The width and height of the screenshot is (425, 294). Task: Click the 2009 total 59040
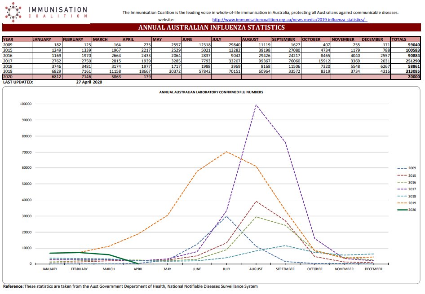(x=406, y=45)
